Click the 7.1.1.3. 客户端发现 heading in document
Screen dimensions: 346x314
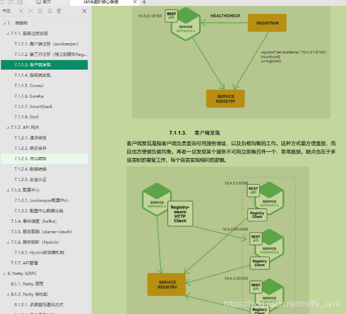coord(194,133)
